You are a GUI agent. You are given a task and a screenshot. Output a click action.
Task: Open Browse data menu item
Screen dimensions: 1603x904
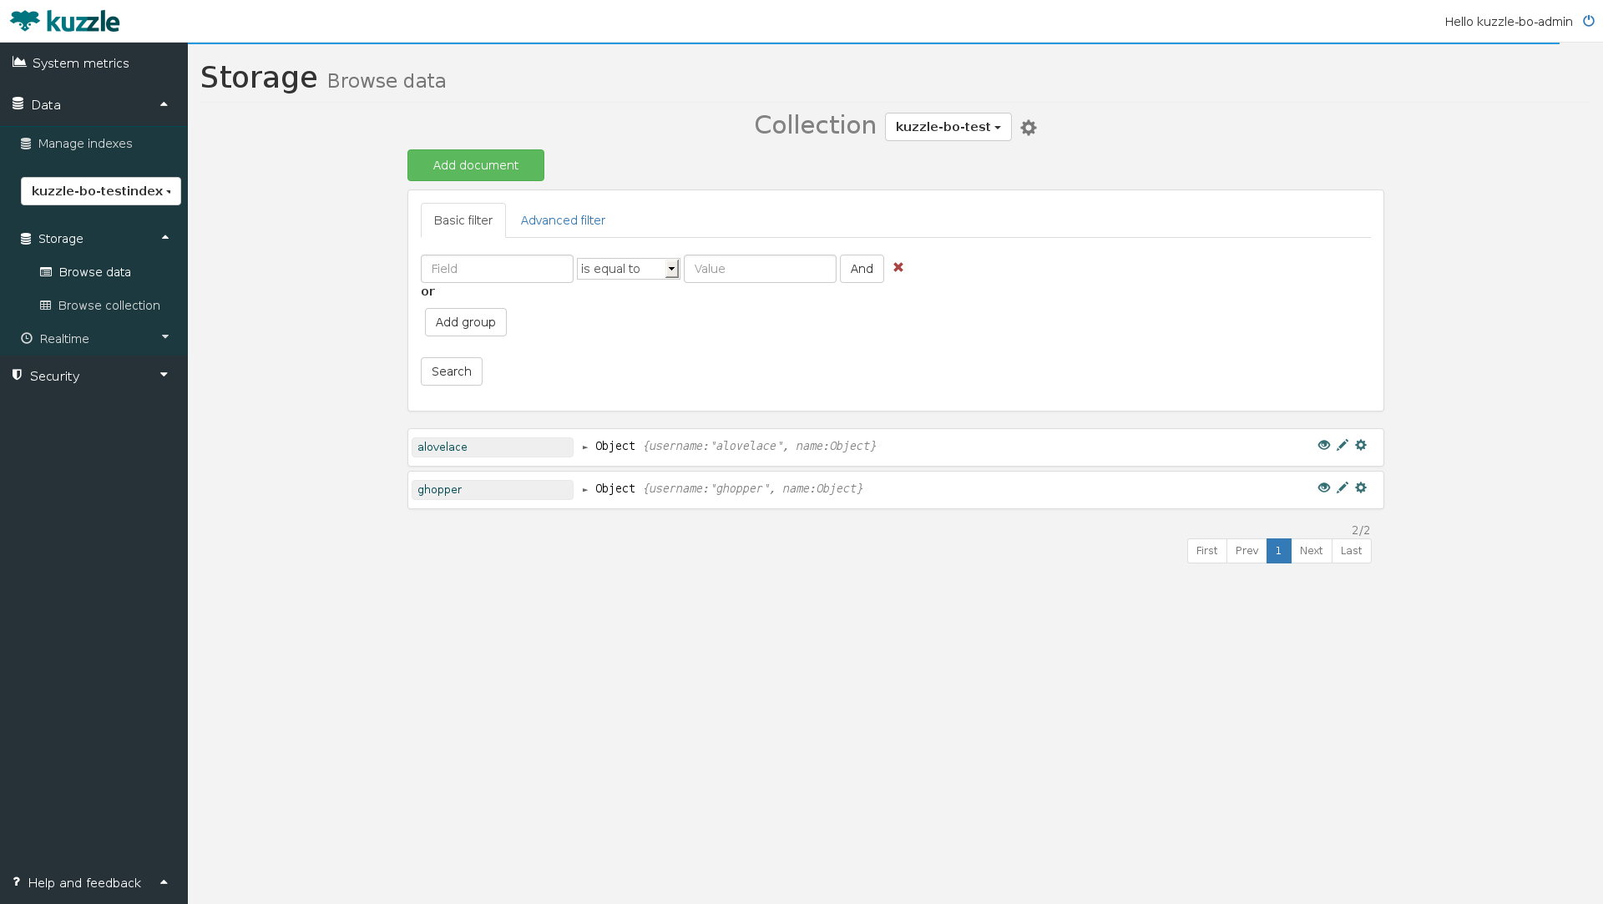(94, 272)
